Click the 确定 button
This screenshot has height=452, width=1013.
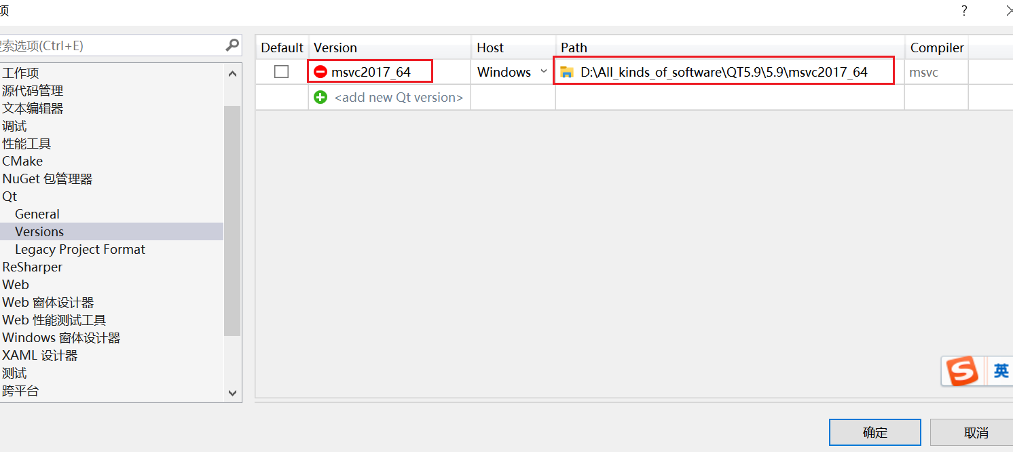(x=874, y=432)
